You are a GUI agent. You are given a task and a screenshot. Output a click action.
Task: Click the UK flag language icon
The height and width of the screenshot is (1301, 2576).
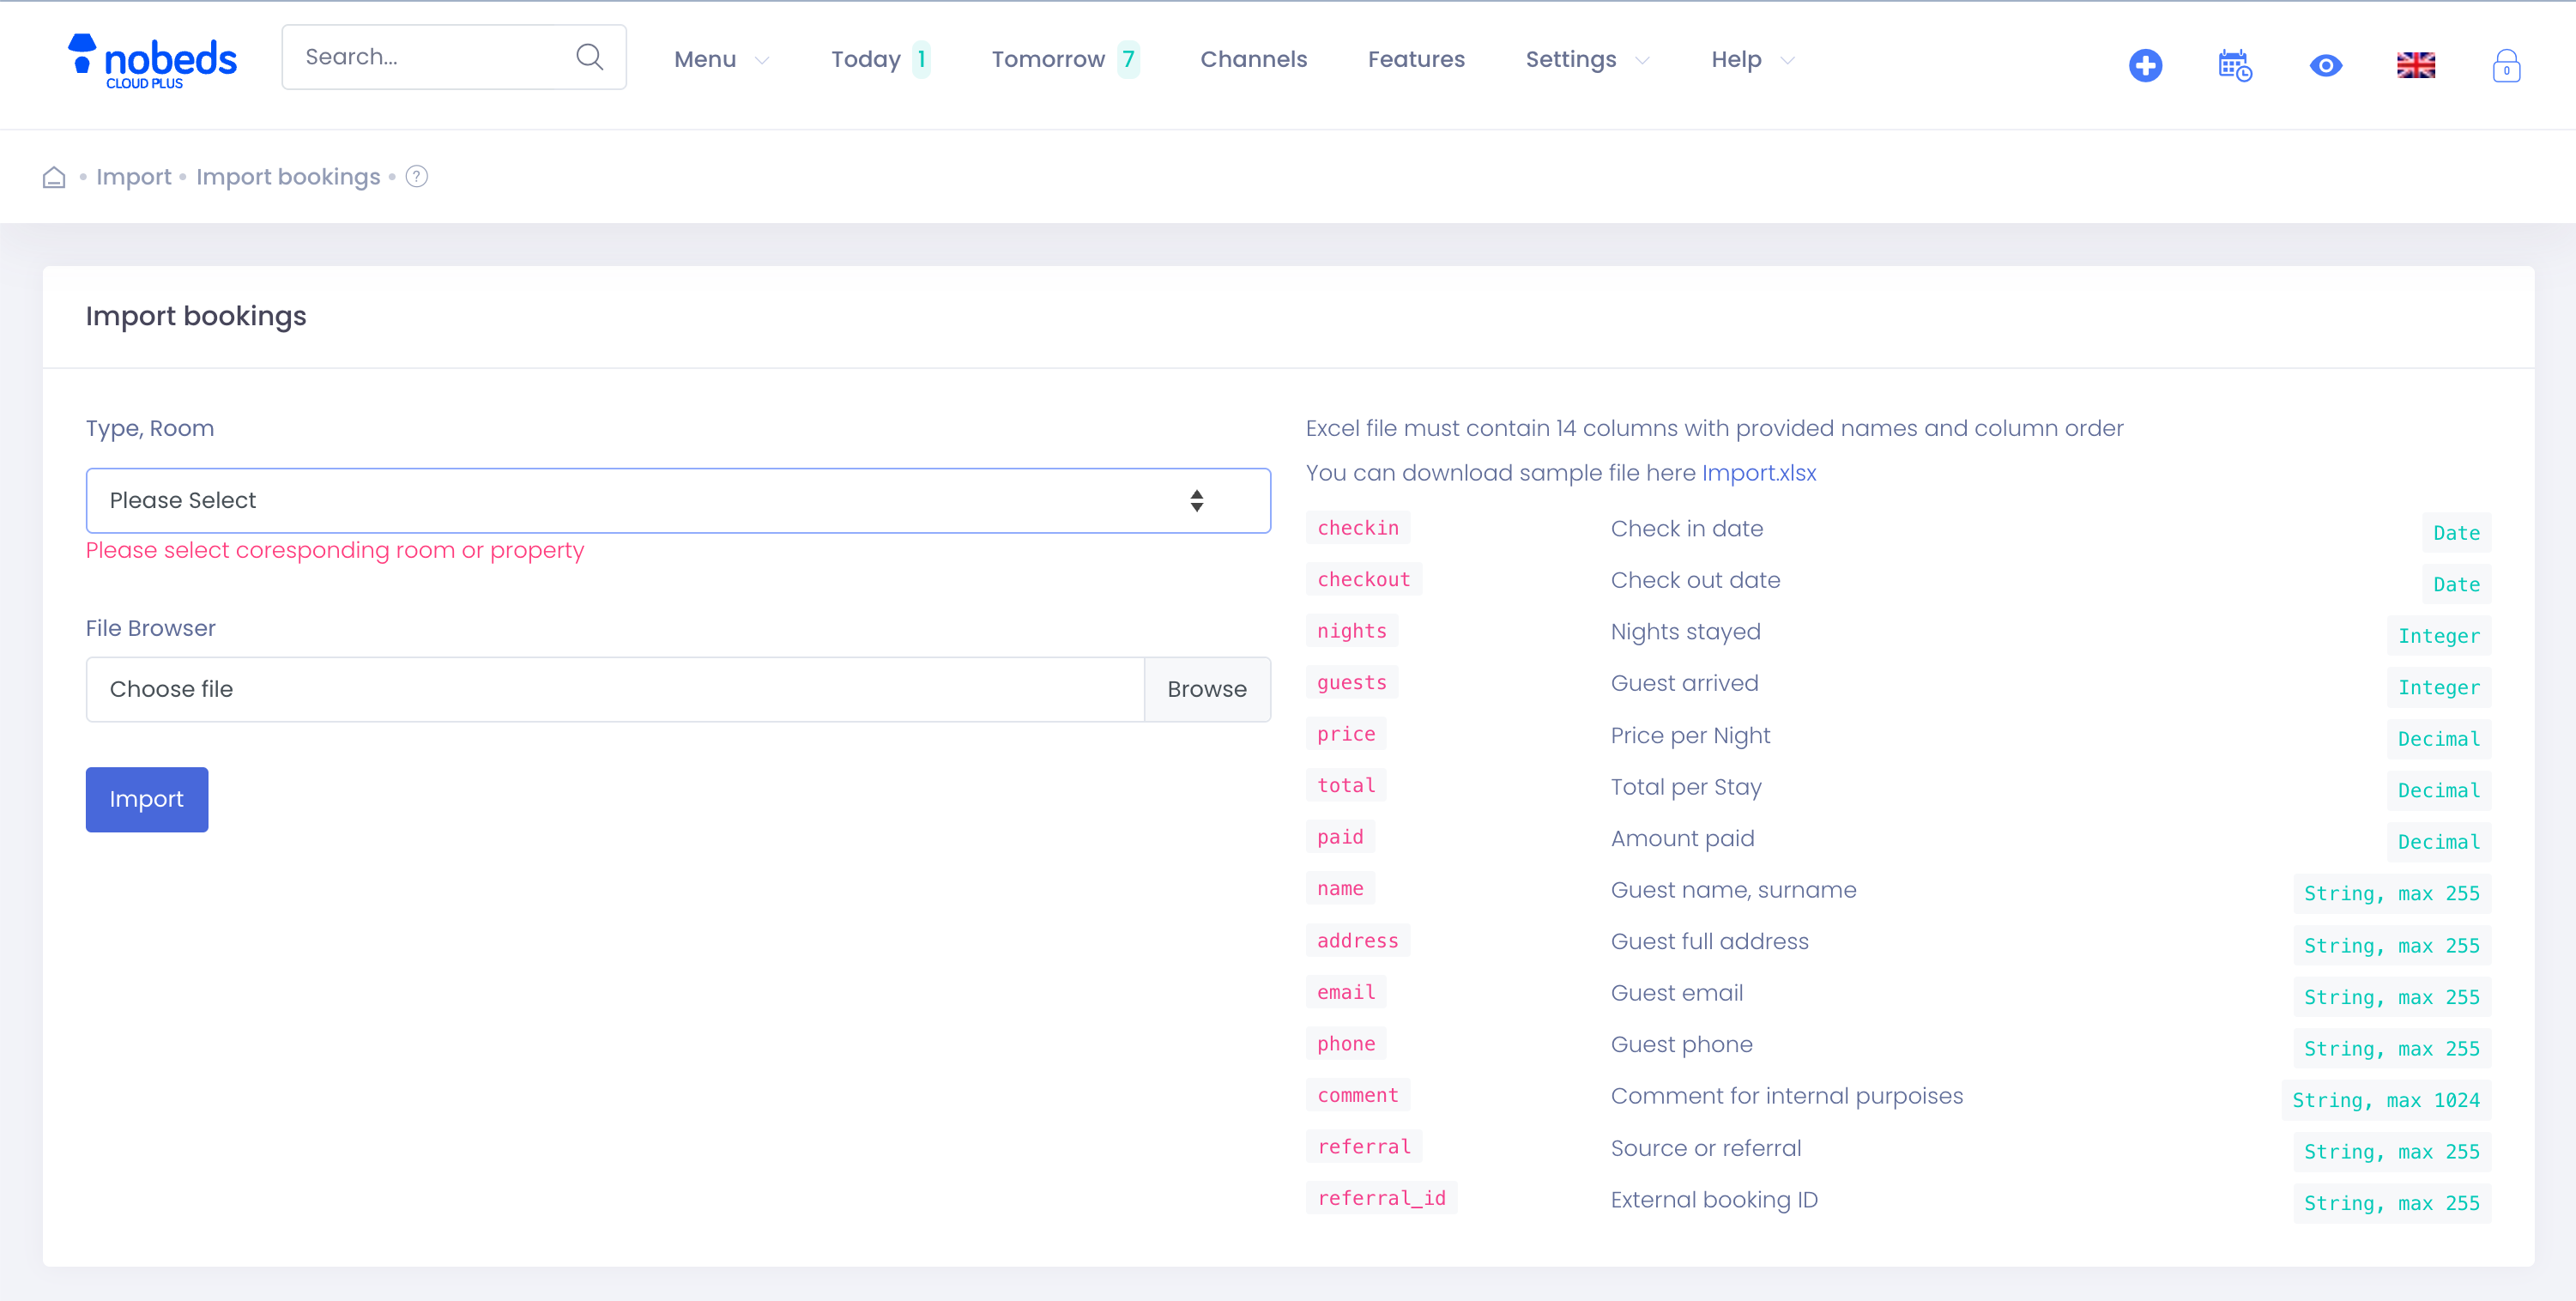(x=2415, y=66)
